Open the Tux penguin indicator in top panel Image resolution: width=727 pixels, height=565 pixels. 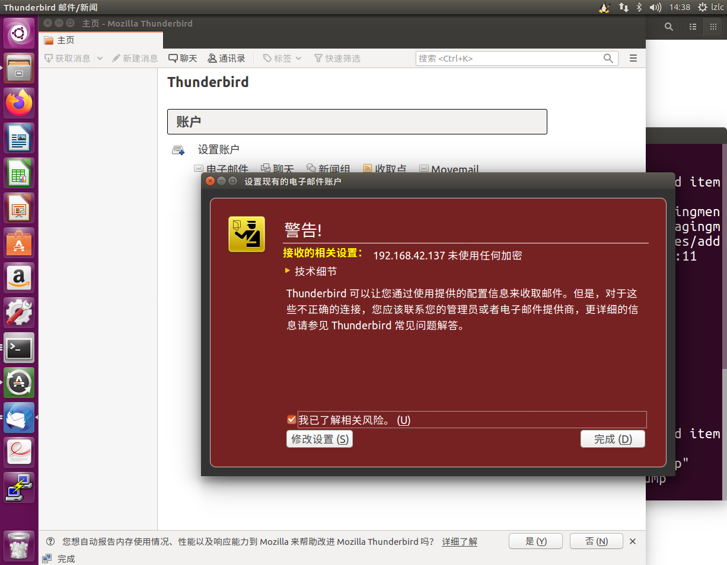[x=604, y=7]
